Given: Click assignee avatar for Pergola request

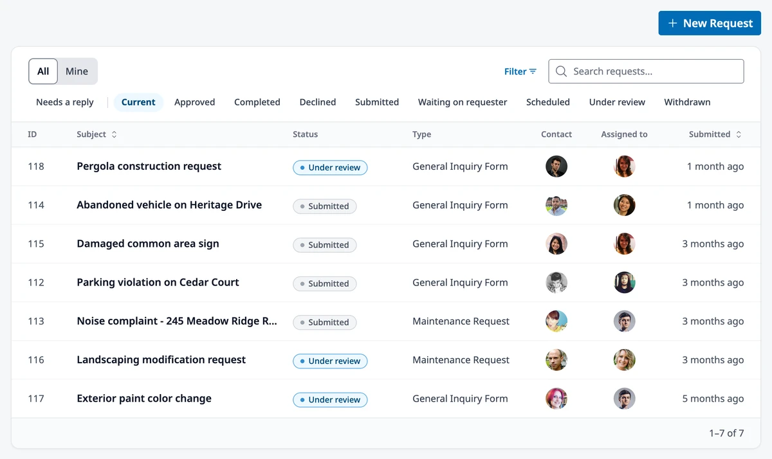Looking at the screenshot, I should (625, 166).
